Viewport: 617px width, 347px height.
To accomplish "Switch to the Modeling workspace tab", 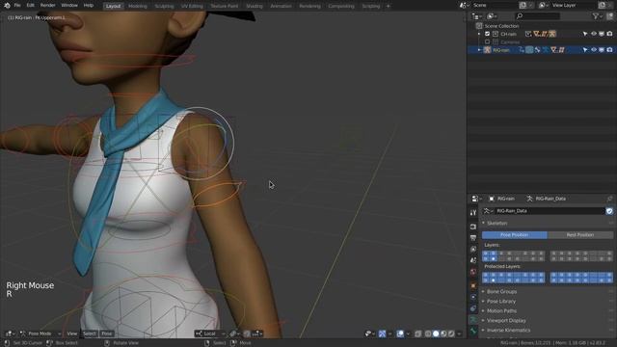I will tap(137, 6).
